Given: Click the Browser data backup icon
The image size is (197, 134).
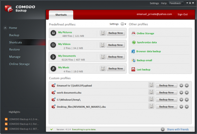Looking at the screenshot, I should coord(133,51).
